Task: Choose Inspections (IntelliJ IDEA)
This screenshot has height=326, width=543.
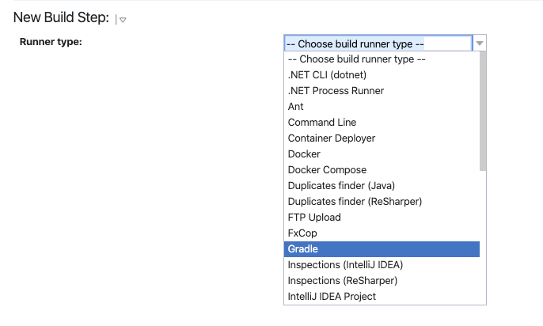Action: pos(347,265)
